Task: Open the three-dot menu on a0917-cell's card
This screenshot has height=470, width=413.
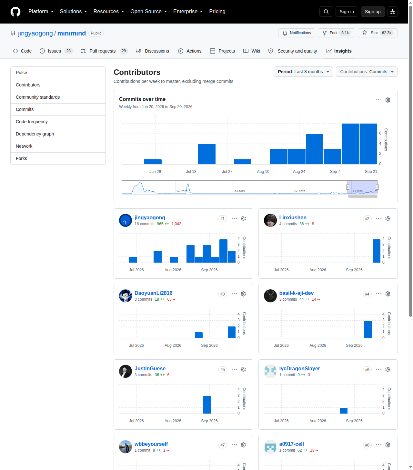Action: tap(379, 445)
